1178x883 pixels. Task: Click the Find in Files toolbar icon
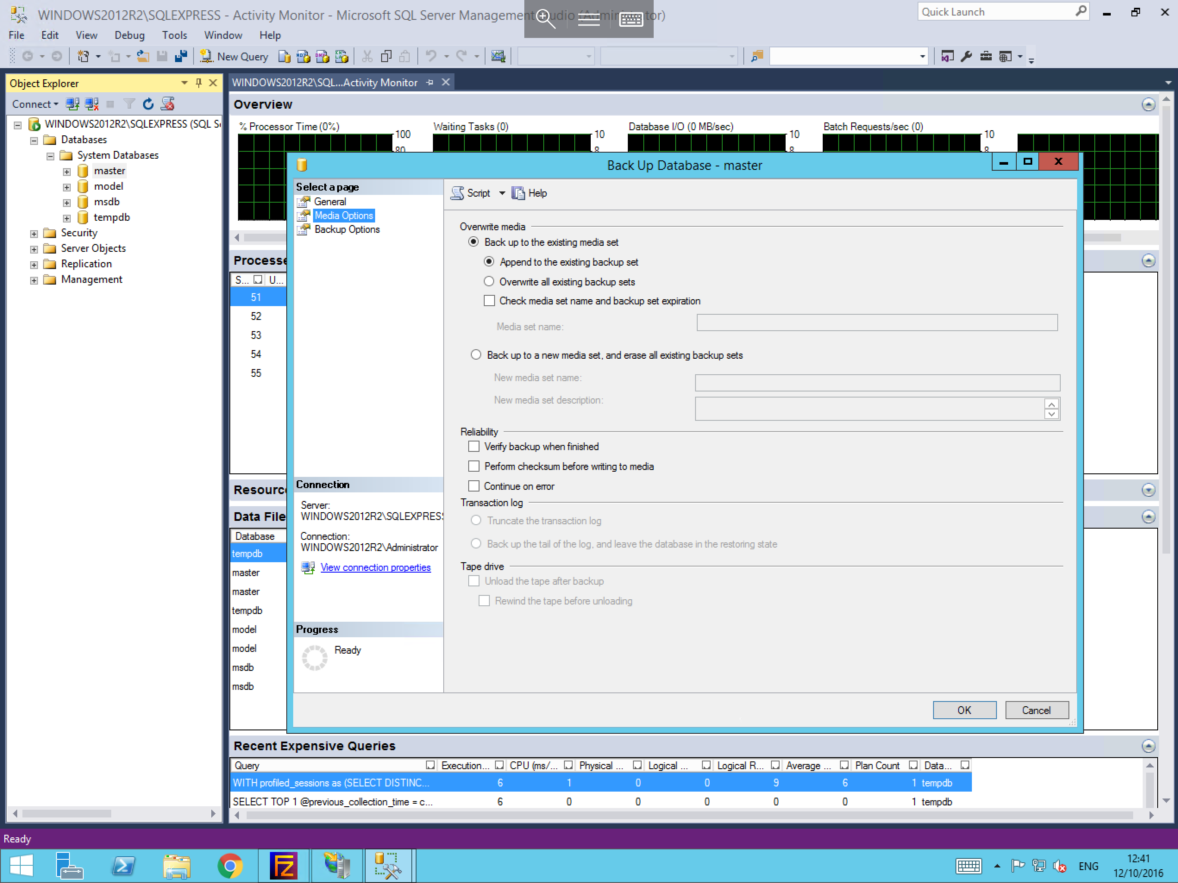pyautogui.click(x=757, y=56)
